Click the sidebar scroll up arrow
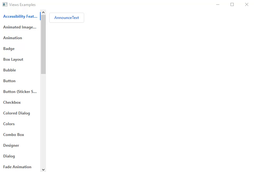This screenshot has height=172, width=254. pos(43,12)
